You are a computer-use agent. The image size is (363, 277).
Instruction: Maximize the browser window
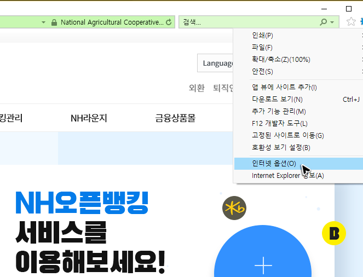pos(348,9)
